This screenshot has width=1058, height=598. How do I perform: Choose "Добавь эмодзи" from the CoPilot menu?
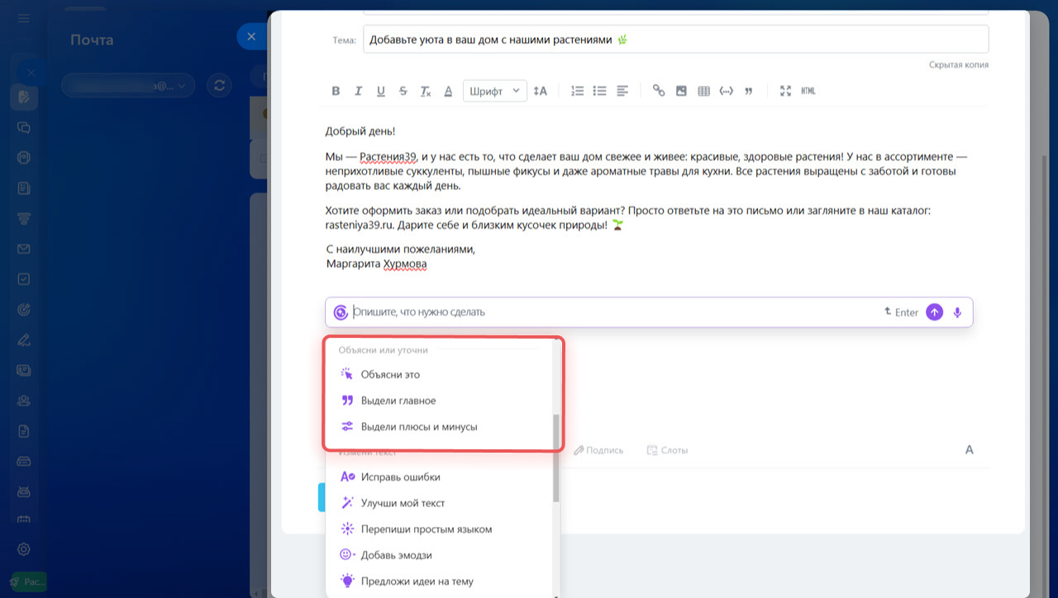[440, 555]
